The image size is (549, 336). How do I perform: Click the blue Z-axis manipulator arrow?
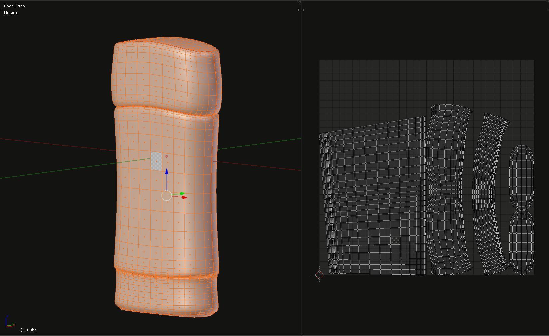pyautogui.click(x=167, y=172)
